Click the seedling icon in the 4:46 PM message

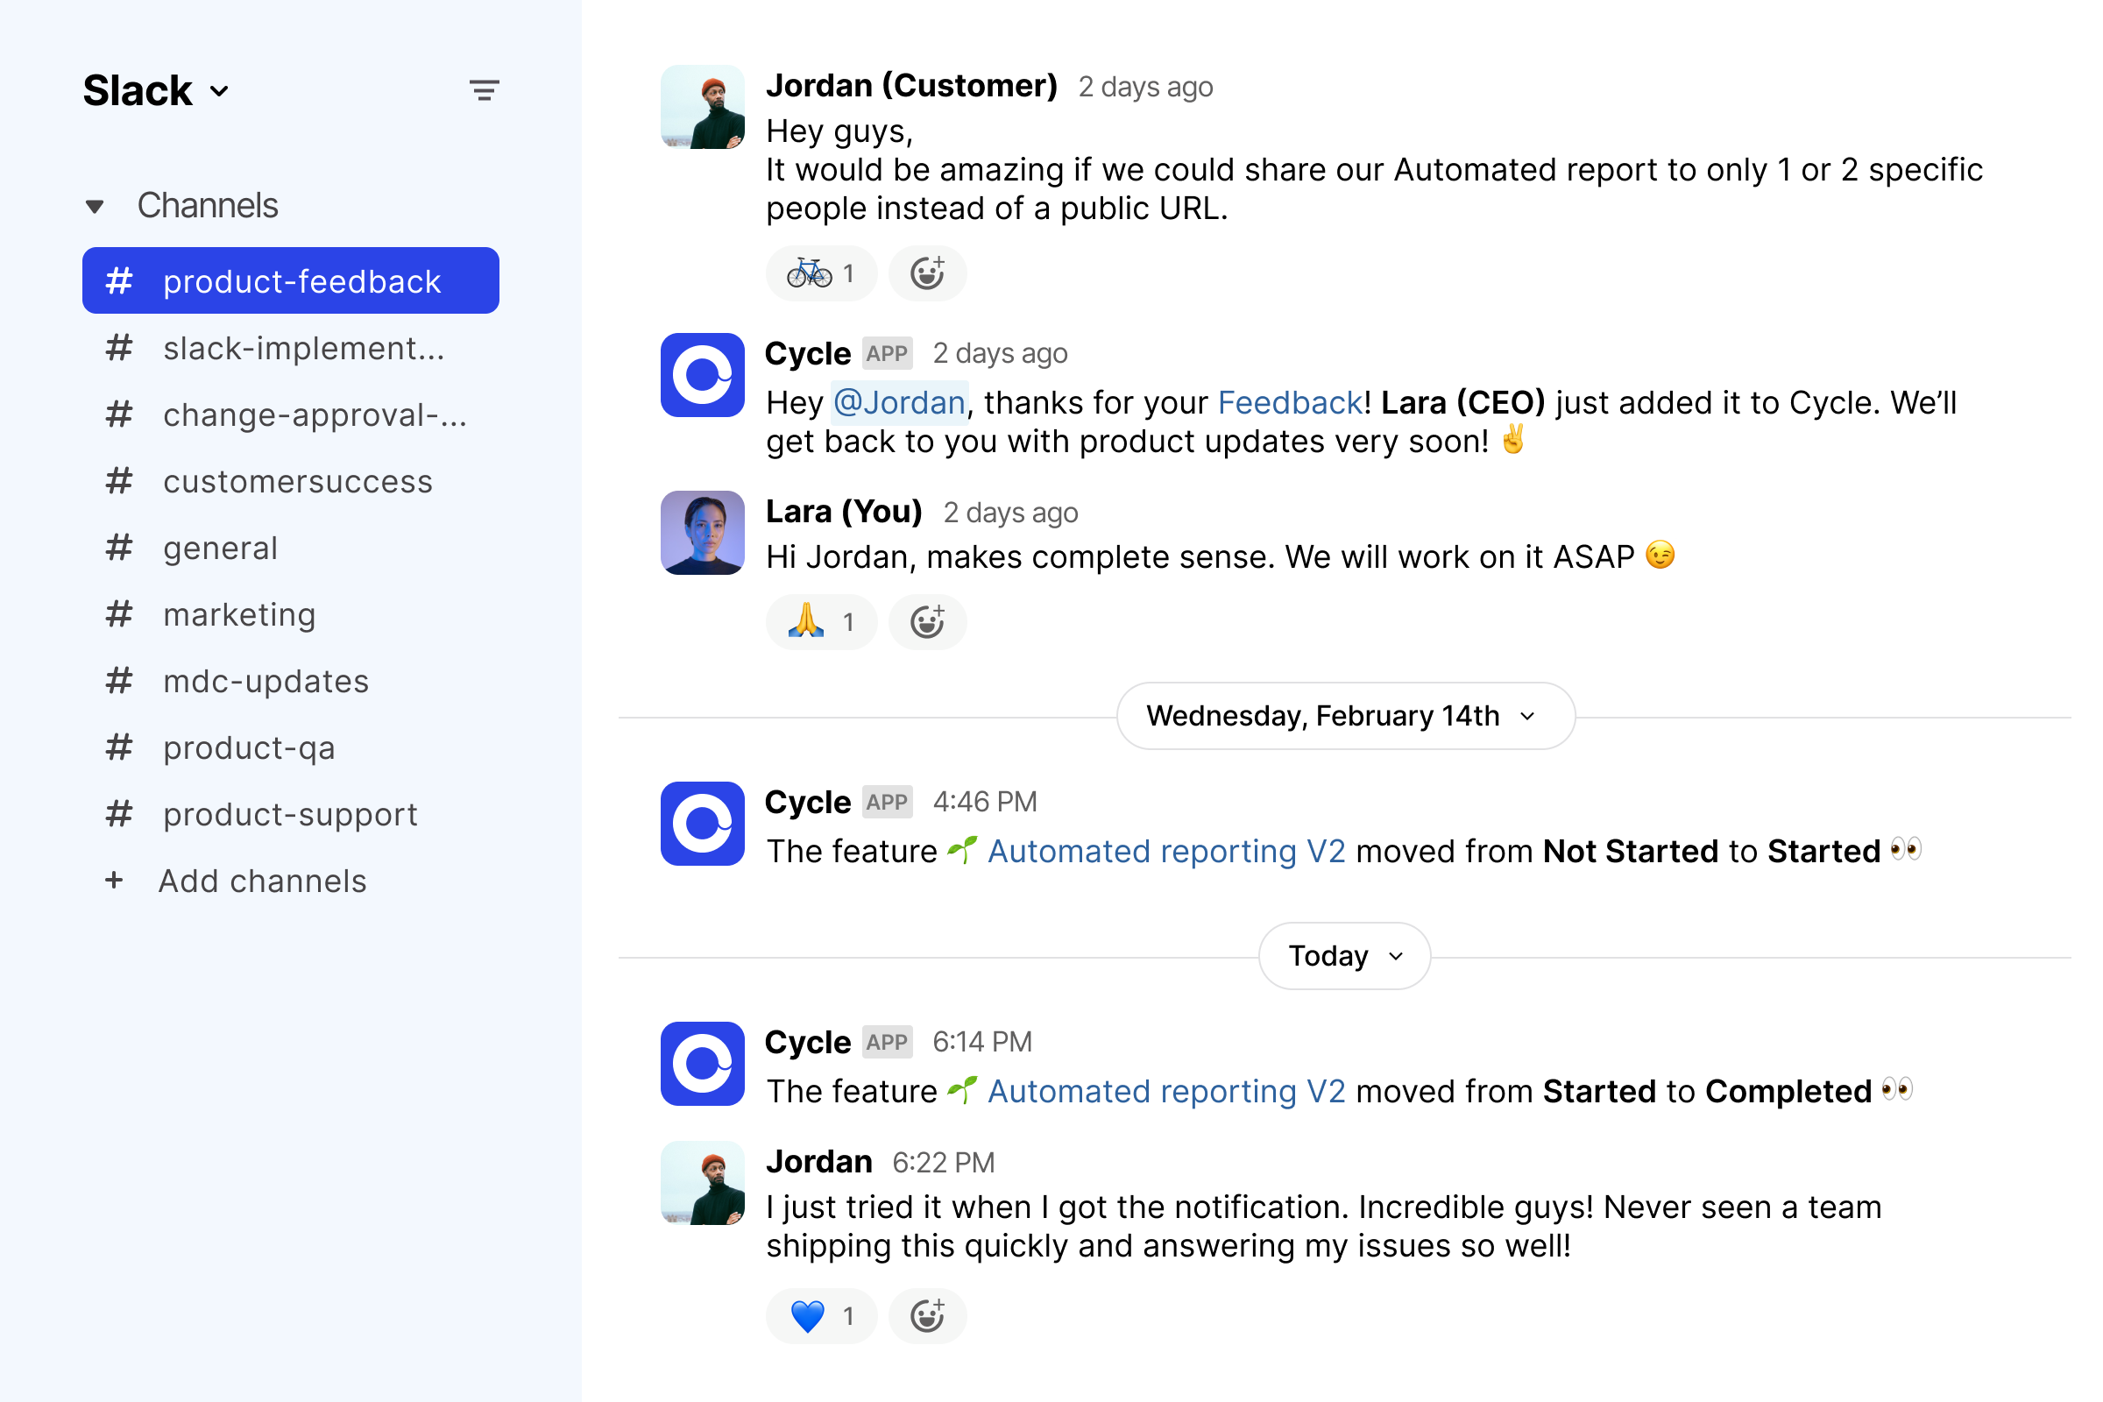pos(963,849)
